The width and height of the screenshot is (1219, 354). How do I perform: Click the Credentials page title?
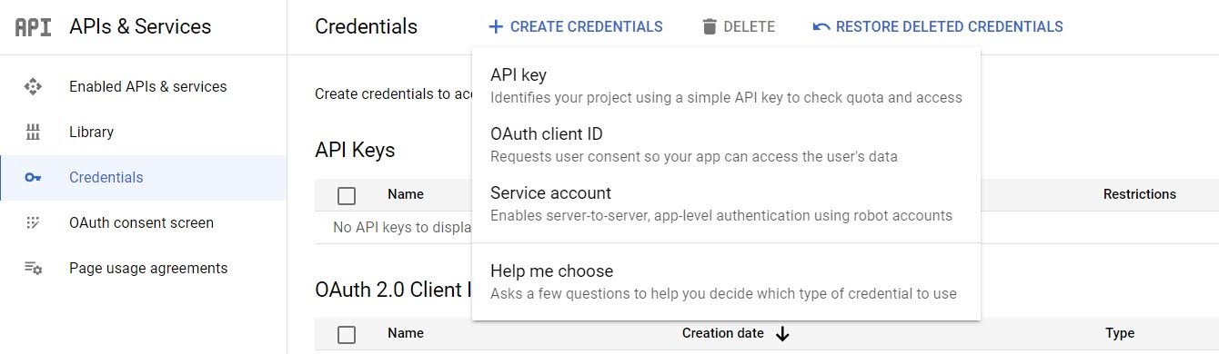[366, 27]
